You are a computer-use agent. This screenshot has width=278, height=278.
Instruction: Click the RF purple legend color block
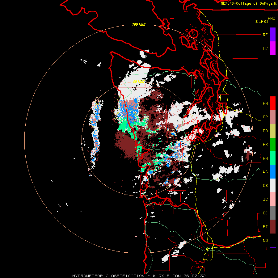[x=273, y=35]
